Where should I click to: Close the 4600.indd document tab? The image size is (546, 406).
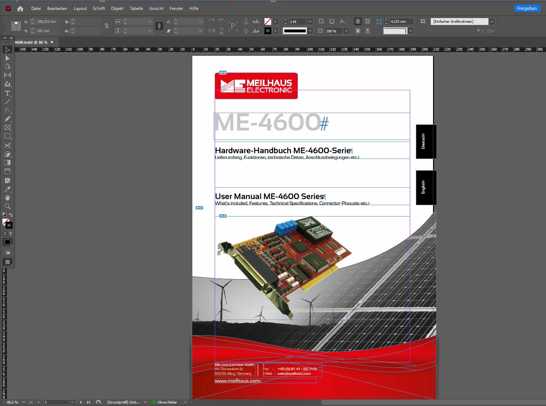[52, 42]
